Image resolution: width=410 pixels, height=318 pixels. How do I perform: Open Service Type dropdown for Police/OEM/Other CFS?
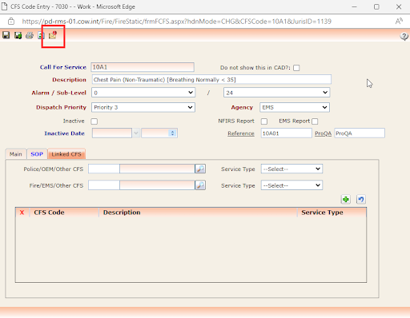pyautogui.click(x=291, y=169)
